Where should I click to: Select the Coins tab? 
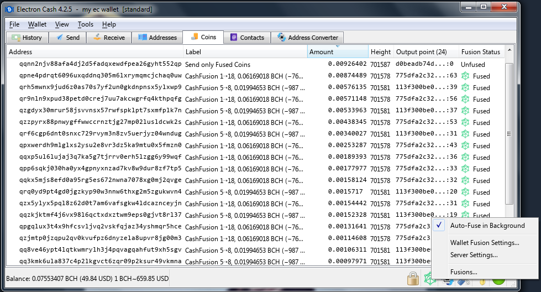(203, 37)
